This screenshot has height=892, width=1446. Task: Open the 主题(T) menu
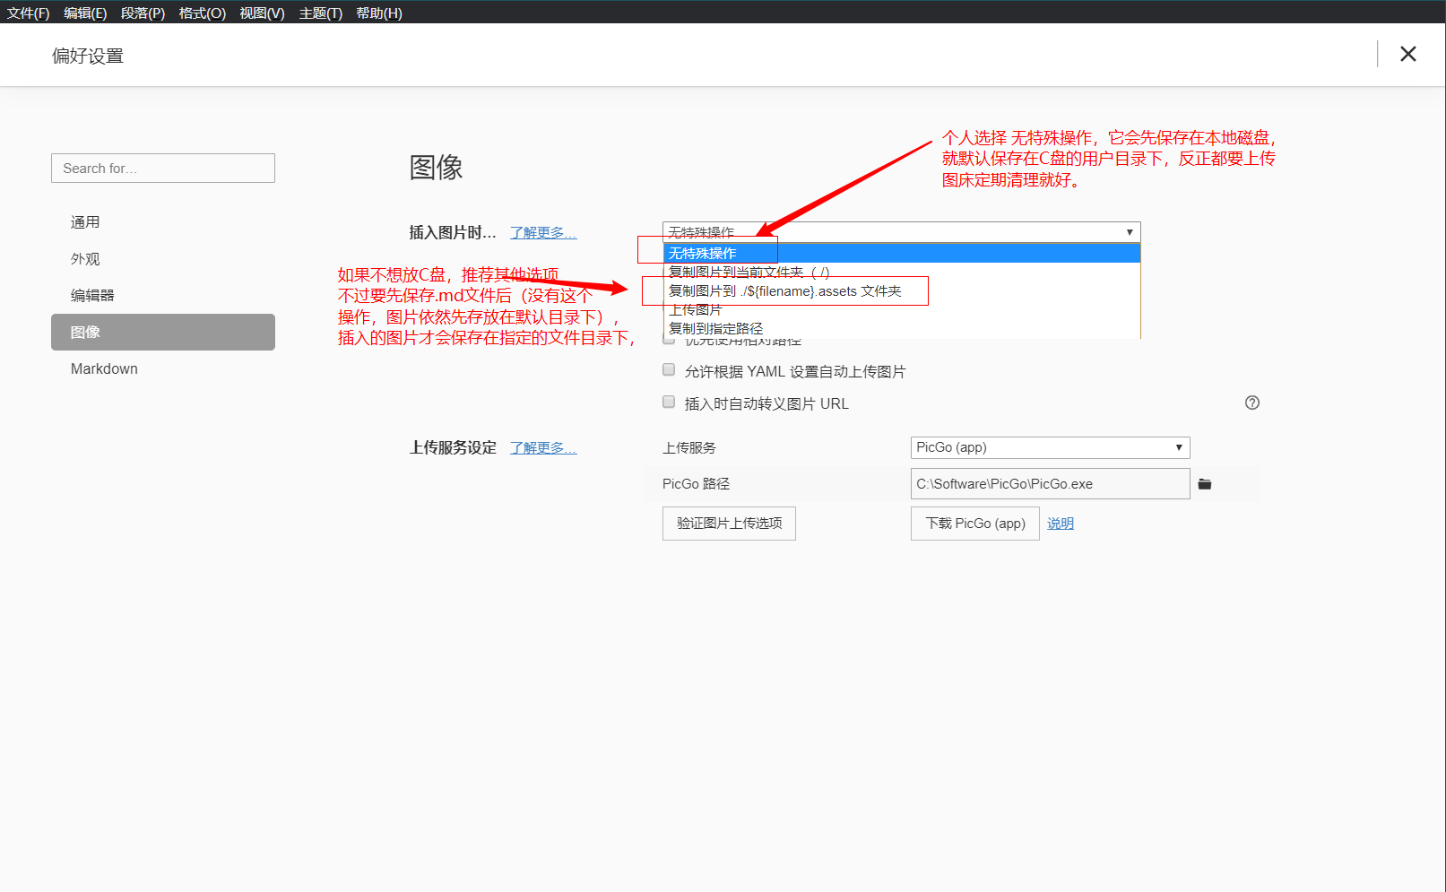321,13
